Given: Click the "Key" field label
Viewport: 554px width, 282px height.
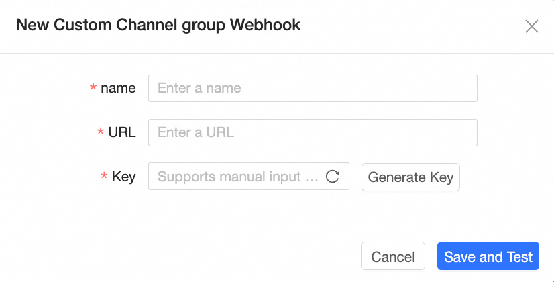Looking at the screenshot, I should click(x=124, y=177).
